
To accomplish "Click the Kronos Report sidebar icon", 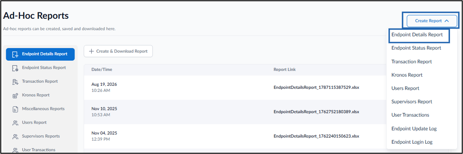I will [15, 96].
